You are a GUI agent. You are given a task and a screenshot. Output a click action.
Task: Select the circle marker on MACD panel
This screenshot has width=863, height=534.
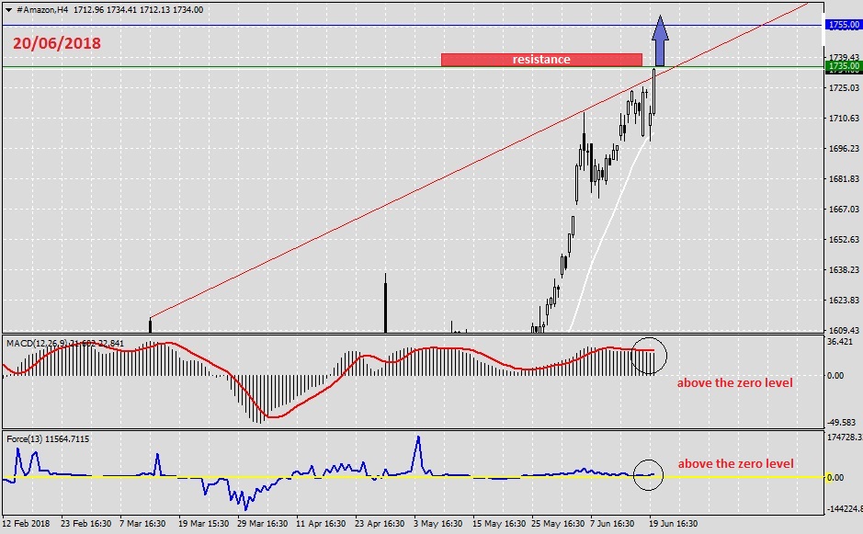pos(650,354)
